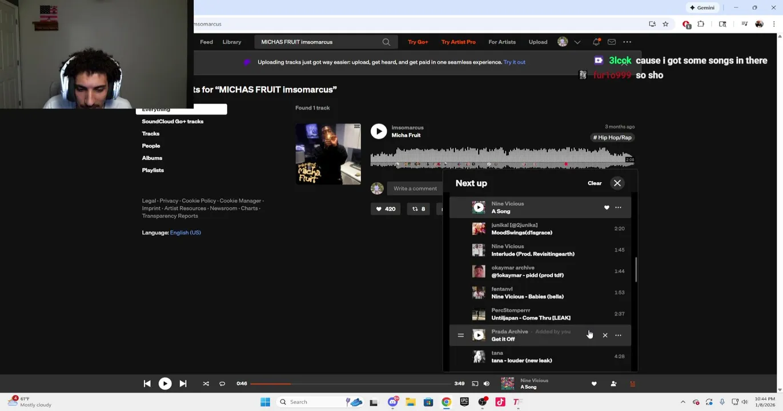Expand the user avatar dropdown arrow
Image resolution: width=783 pixels, height=411 pixels.
tap(577, 42)
